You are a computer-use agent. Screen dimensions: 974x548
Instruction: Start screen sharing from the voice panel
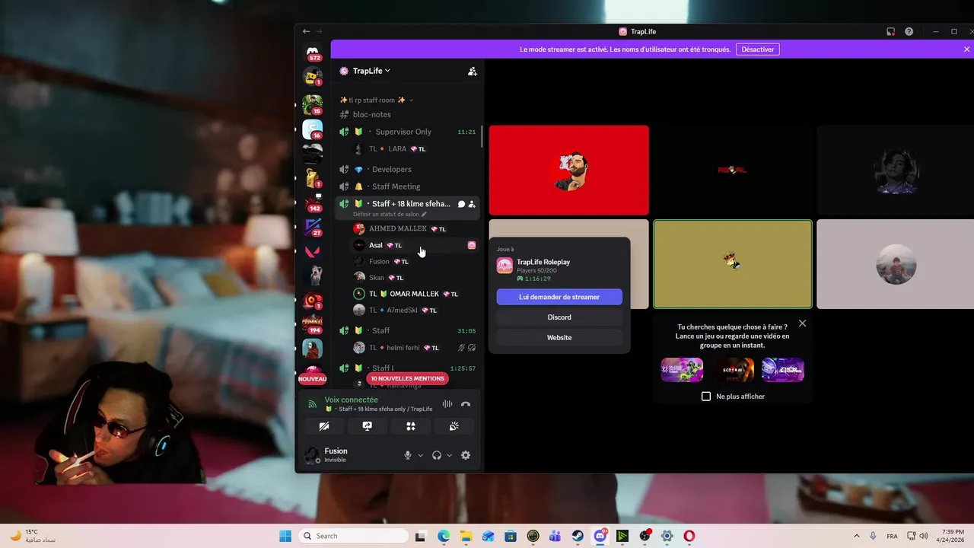tap(368, 426)
